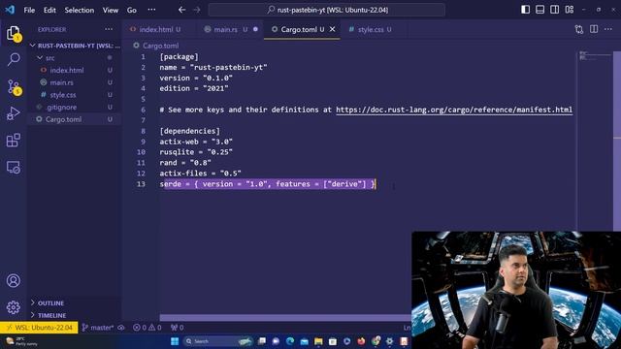Viewport: 621px width, 349px height.
Task: Switch to the main.rs tab
Action: pos(230,29)
